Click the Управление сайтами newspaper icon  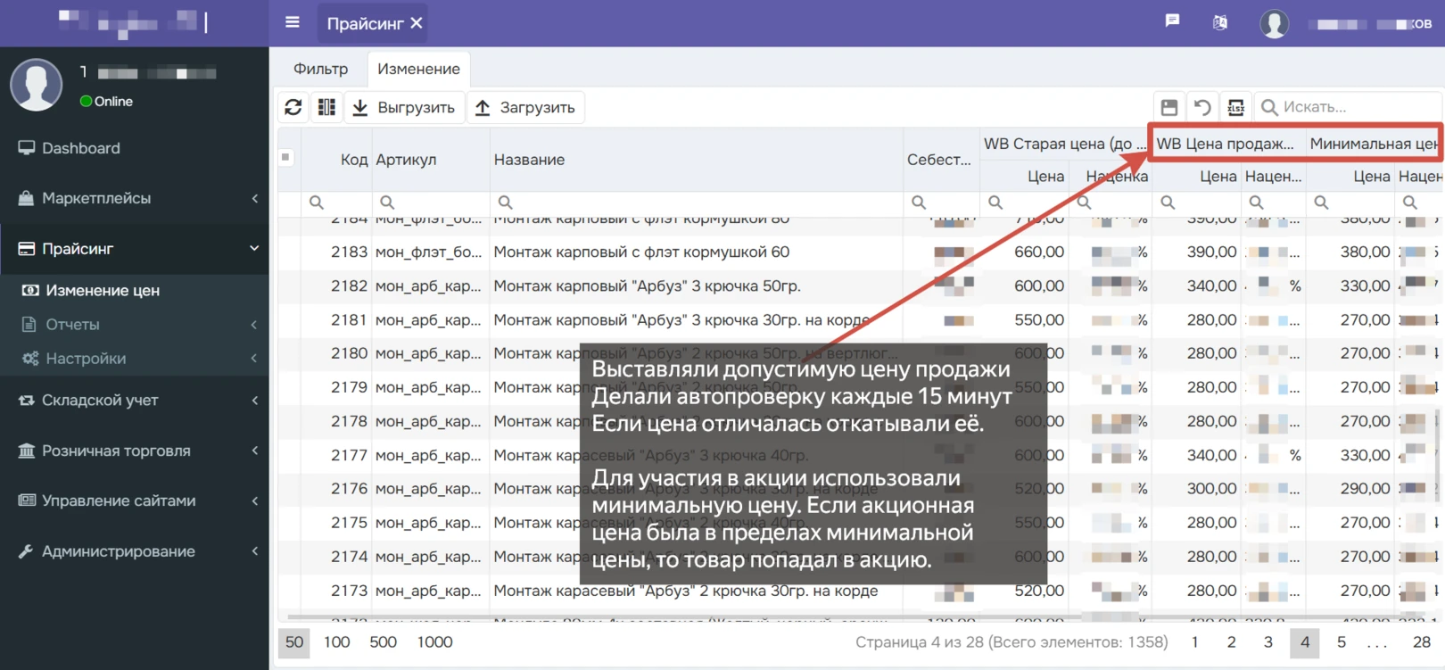click(x=27, y=500)
